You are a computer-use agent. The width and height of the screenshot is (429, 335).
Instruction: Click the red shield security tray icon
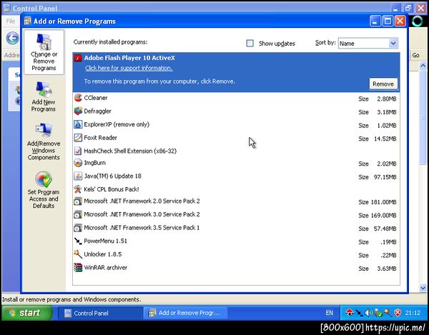pyautogui.click(x=398, y=313)
